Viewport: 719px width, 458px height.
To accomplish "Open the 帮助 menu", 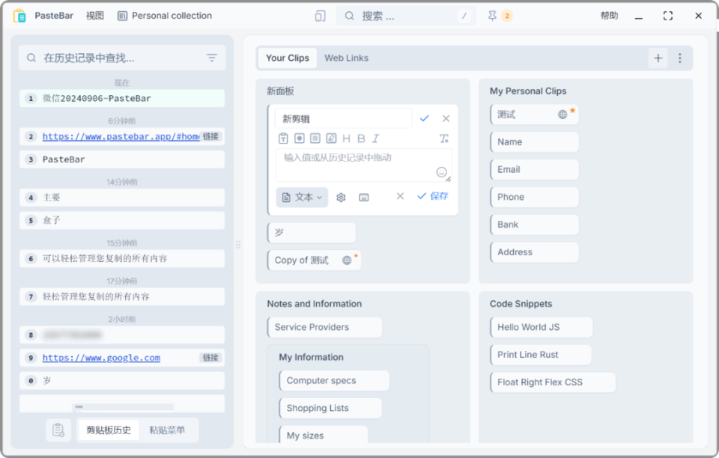I will pos(610,16).
